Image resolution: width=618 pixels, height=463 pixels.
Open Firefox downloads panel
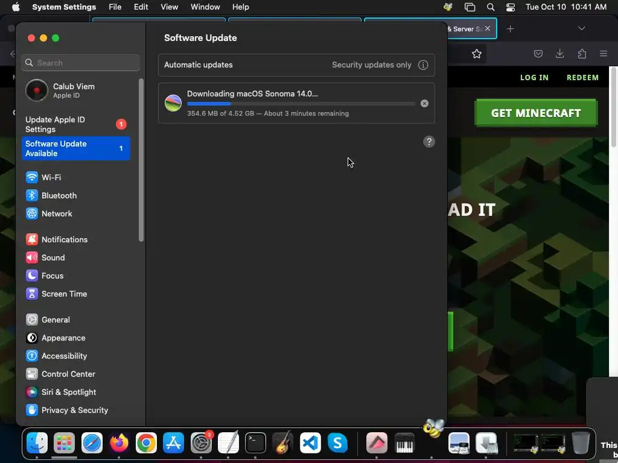click(x=559, y=54)
